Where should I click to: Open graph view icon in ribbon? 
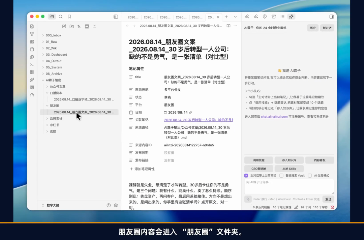[32, 34]
